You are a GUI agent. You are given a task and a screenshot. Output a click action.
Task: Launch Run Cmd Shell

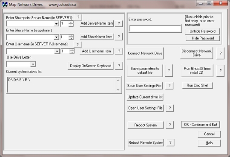tap(198, 85)
